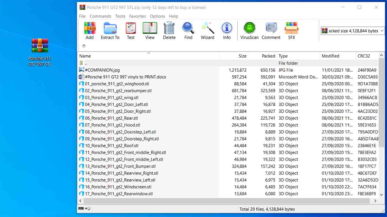This screenshot has width=387, height=217.
Task: Select the #COMPANION.jpg file icon
Action: (81, 70)
